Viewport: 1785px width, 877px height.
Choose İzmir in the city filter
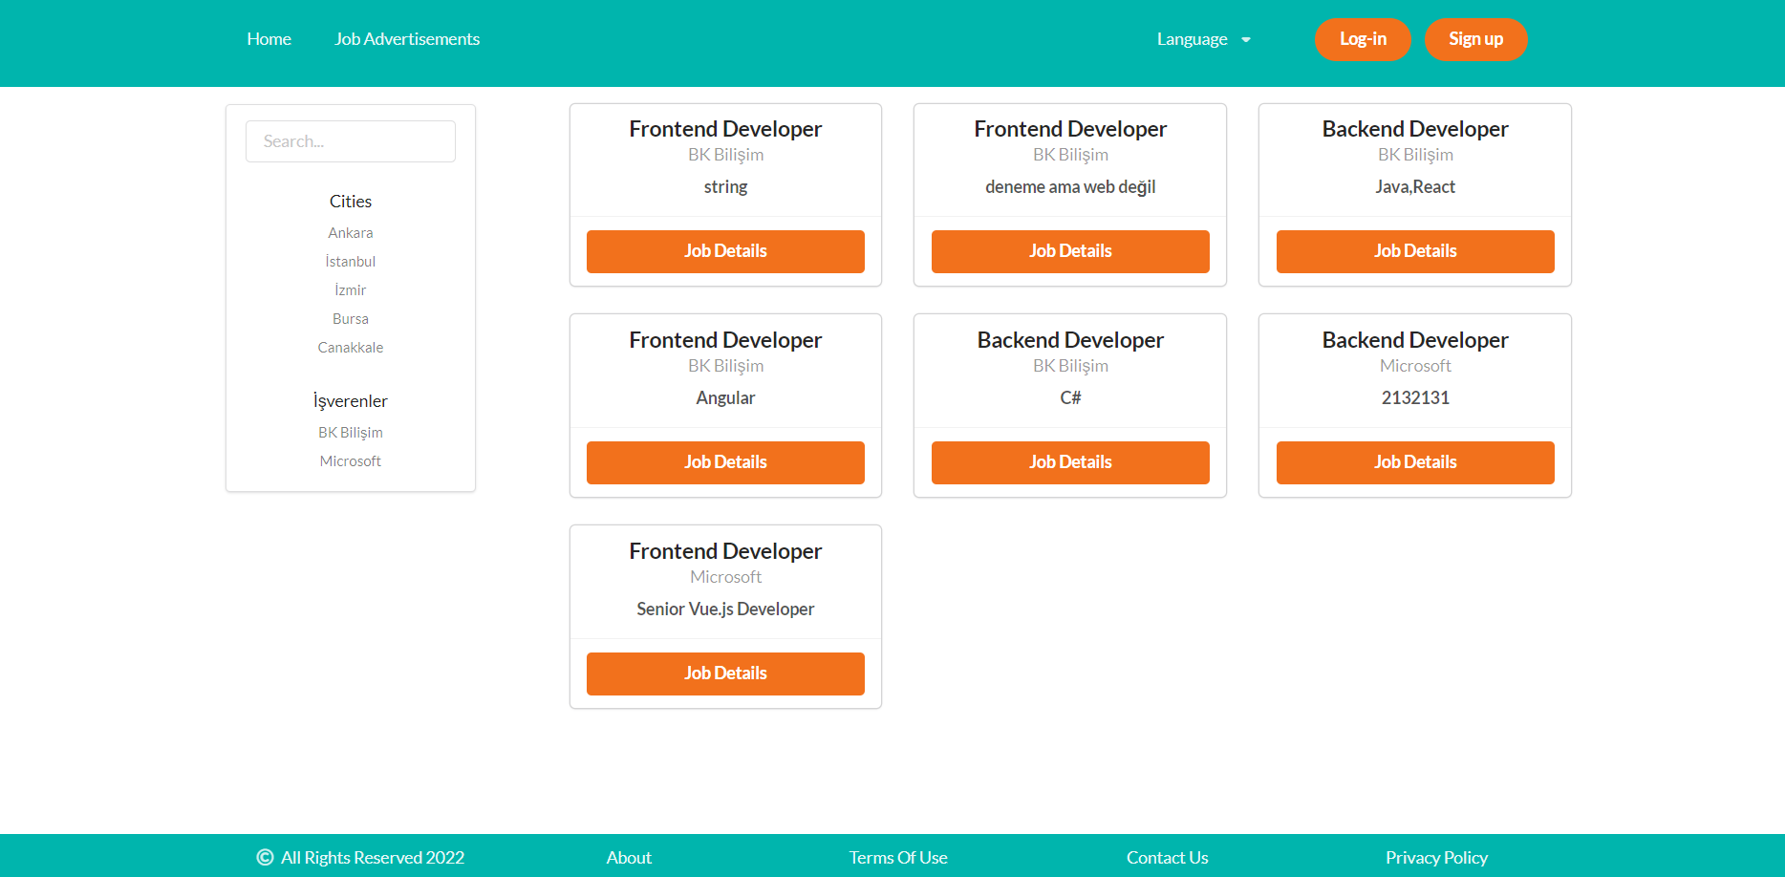click(350, 289)
